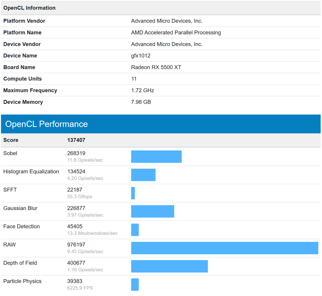Click the 4.20 Gpixels/sec rate
This screenshot has width=322, height=296.
pyautogui.click(x=85, y=178)
